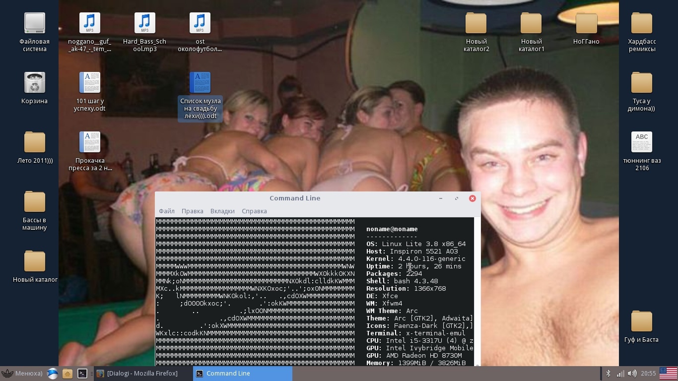Open the network signal tray icon
The image size is (678, 381).
[x=620, y=374]
